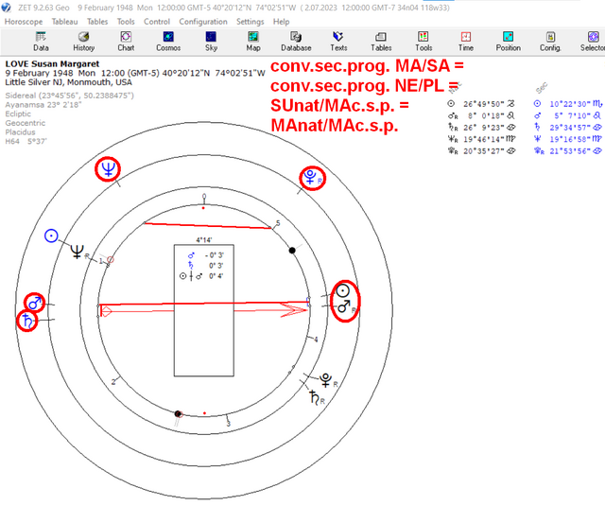Click blue progressed Neptune glyph on outer ring
This screenshot has width=605, height=523.
[108, 169]
